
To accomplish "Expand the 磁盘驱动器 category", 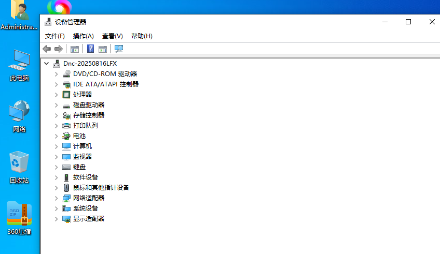I will coord(56,105).
